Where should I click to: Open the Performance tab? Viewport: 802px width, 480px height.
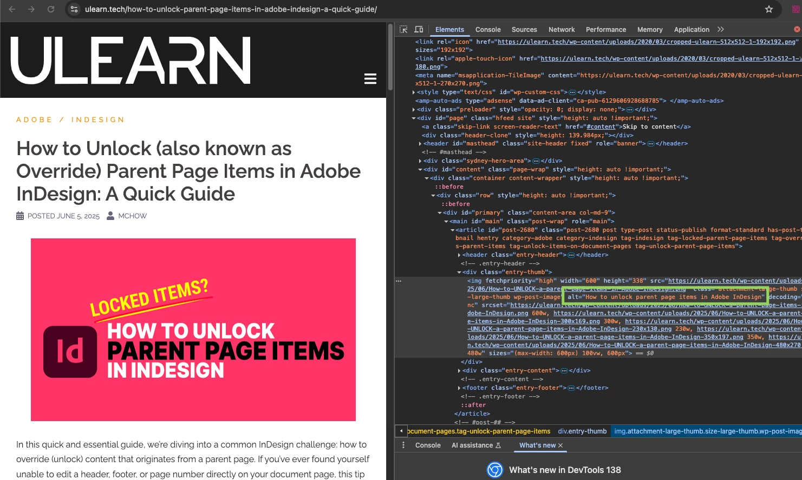(x=605, y=30)
